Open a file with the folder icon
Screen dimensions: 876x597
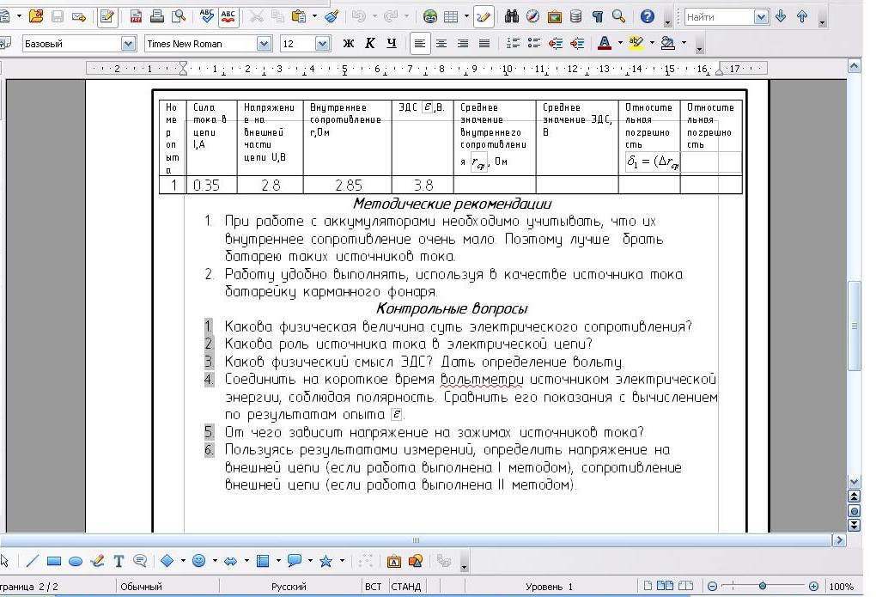(36, 16)
